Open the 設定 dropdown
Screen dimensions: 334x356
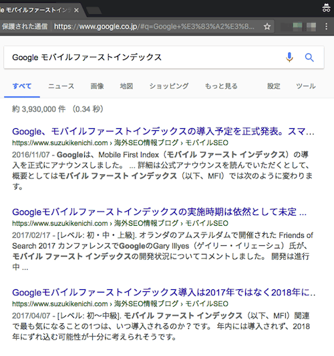click(x=274, y=86)
